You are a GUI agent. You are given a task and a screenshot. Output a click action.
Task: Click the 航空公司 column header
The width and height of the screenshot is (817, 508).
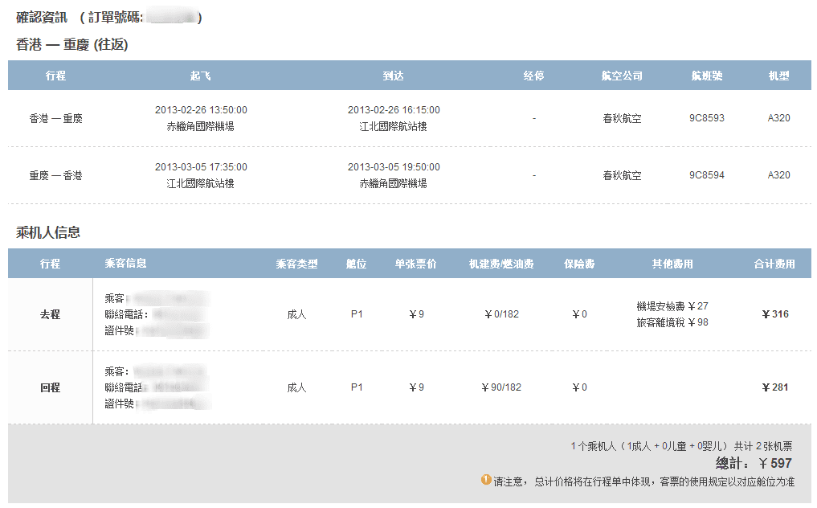pos(622,76)
